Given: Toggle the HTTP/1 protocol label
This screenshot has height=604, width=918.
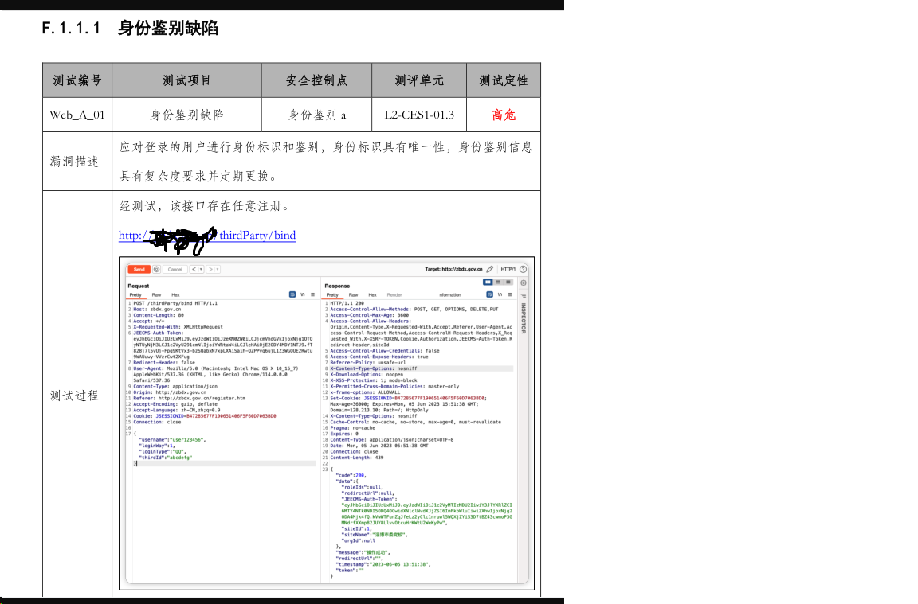Looking at the screenshot, I should point(508,269).
